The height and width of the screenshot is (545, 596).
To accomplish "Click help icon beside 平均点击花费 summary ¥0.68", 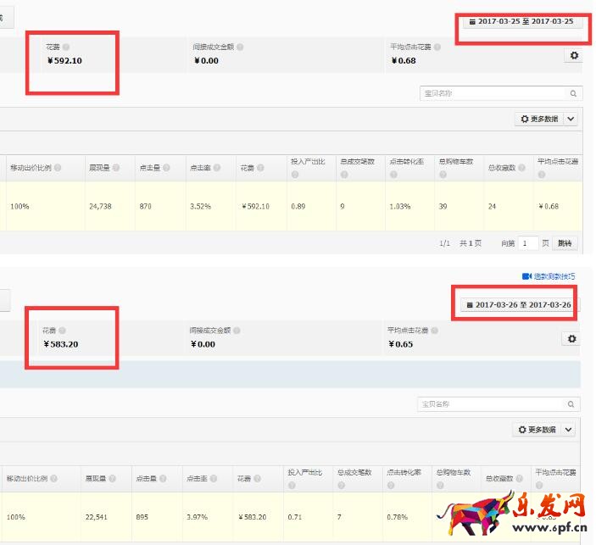I will pyautogui.click(x=436, y=47).
